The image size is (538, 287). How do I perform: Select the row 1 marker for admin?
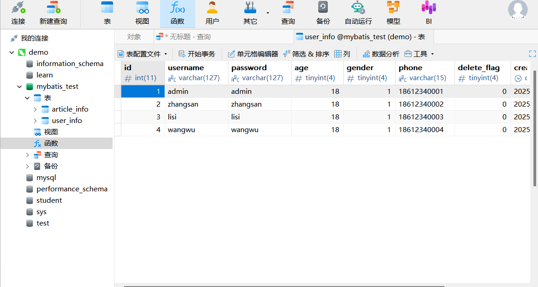(x=117, y=92)
